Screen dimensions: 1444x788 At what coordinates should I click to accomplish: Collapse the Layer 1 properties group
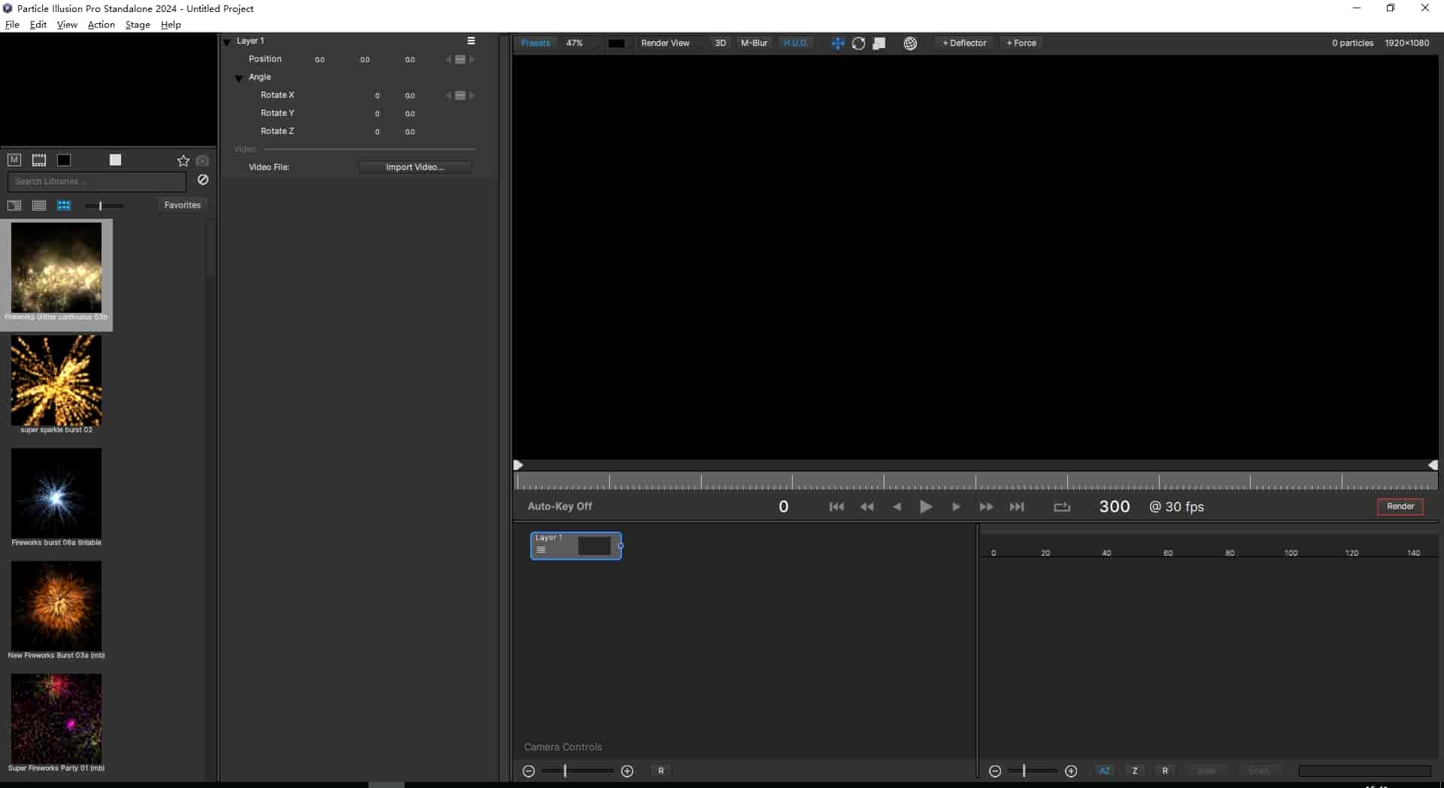point(227,41)
